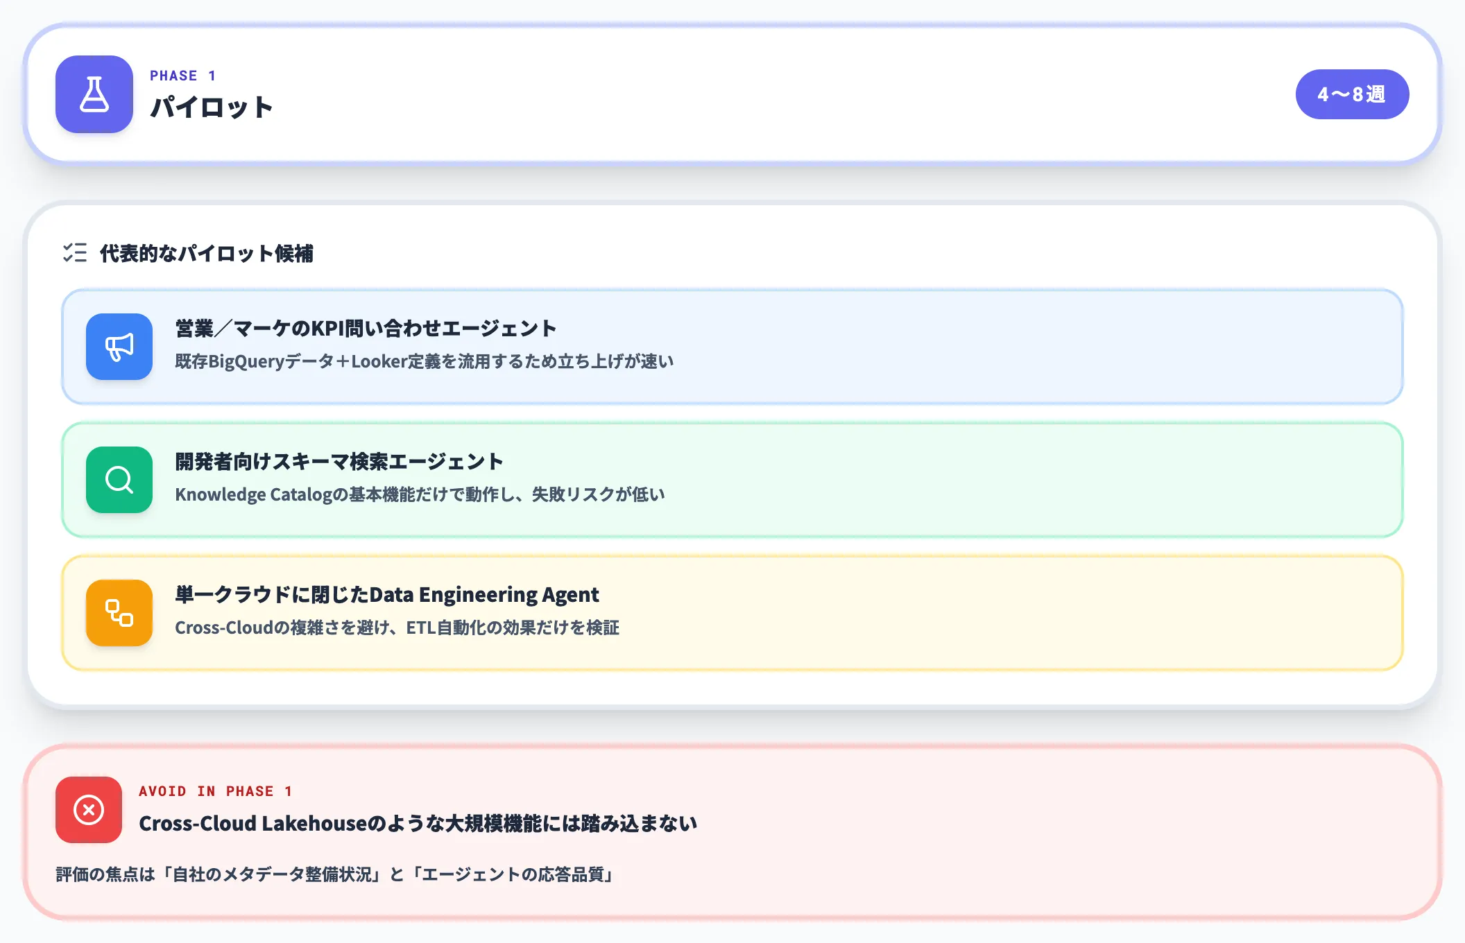Expand the 代表的なパイロット候補 section

coord(207,254)
